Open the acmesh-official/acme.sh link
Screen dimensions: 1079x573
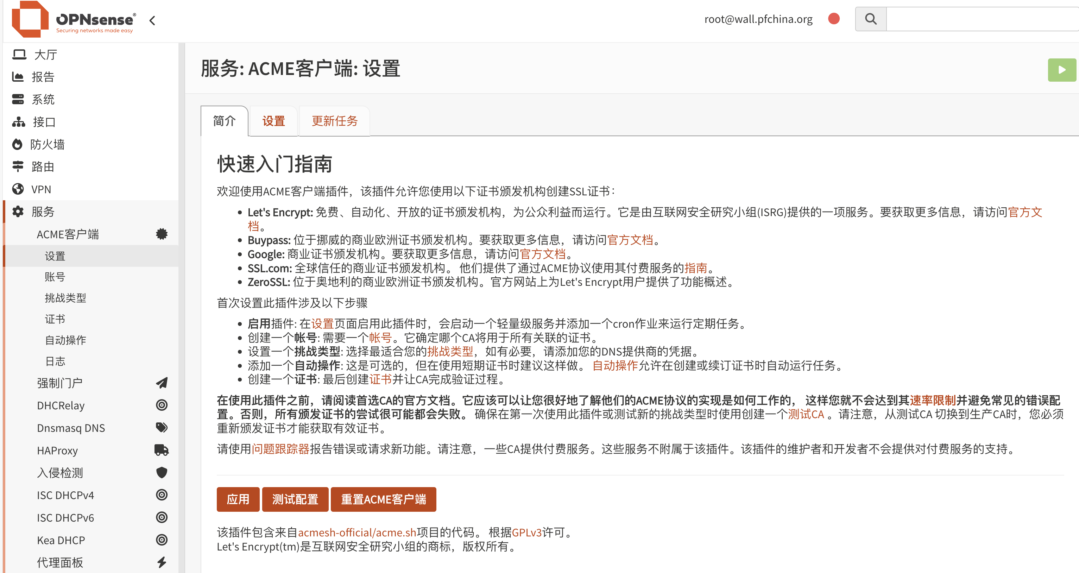point(356,533)
